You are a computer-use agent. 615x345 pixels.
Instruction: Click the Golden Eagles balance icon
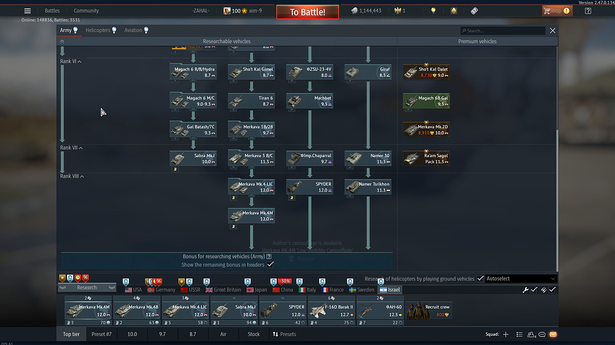pos(398,10)
